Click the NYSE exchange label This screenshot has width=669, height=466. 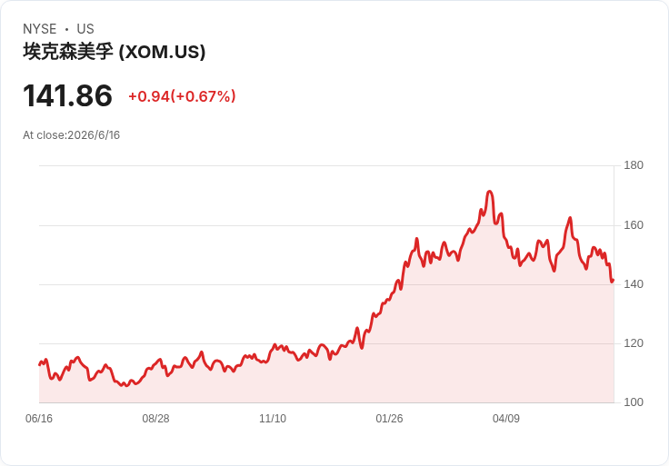click(40, 29)
